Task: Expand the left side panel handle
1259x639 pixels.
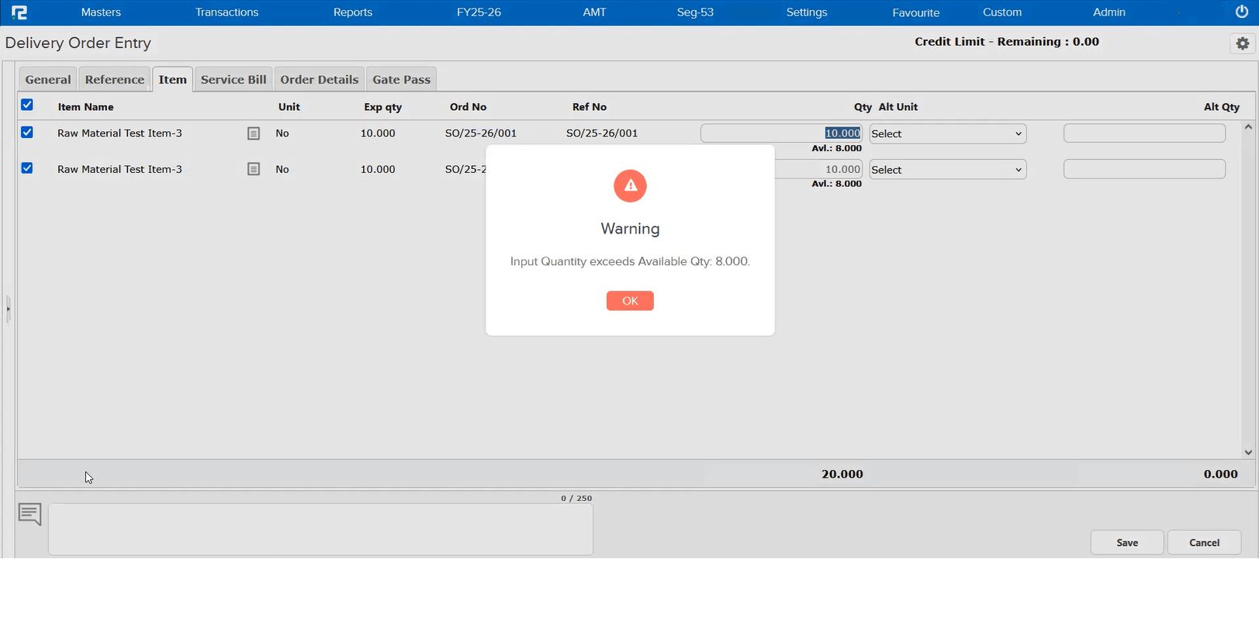Action: point(8,309)
